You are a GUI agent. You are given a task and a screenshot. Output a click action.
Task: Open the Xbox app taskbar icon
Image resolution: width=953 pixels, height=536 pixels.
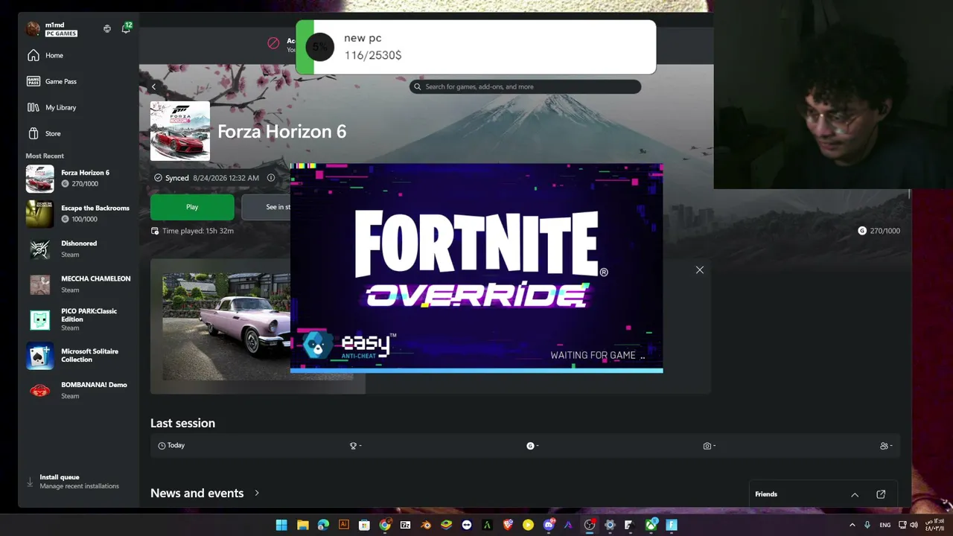[651, 525]
